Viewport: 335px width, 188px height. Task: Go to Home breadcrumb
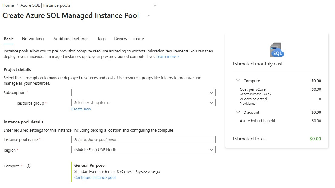pos(8,5)
